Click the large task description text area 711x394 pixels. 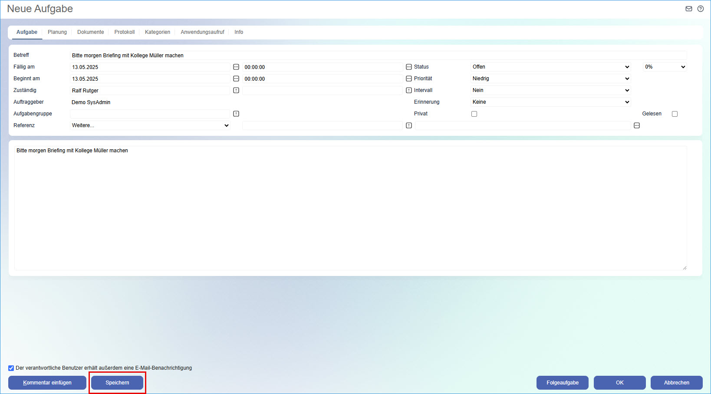tap(351, 208)
